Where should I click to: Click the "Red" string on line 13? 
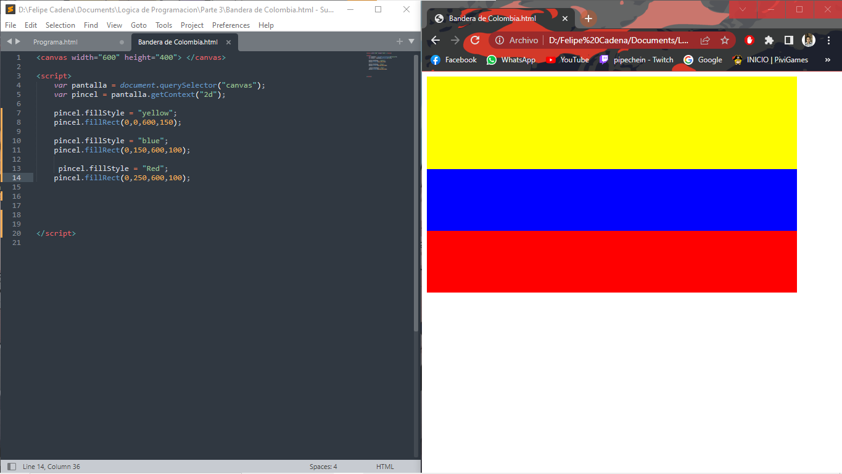pos(153,168)
